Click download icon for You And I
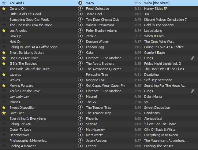 click(80, 3)
